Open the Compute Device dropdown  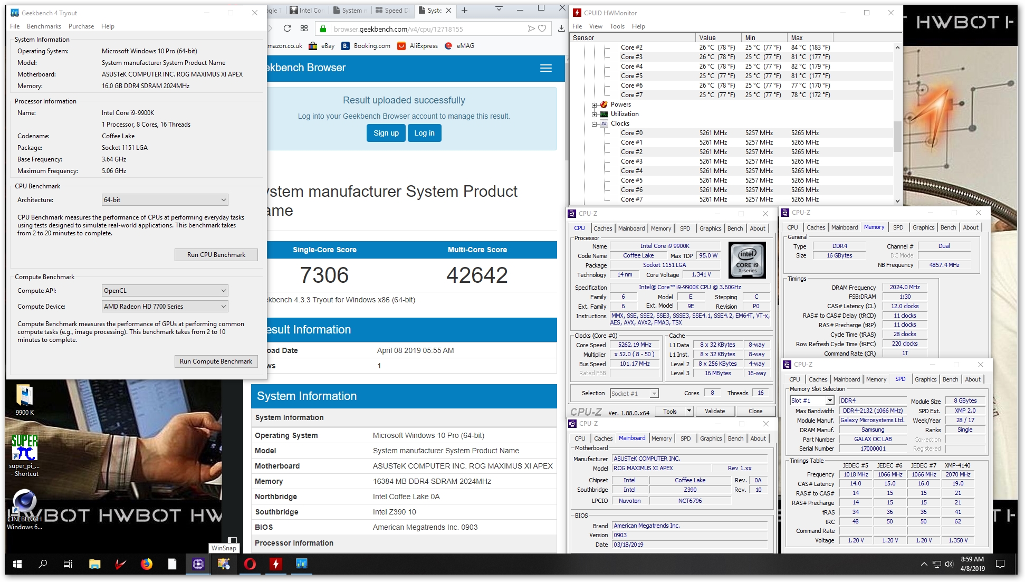tap(165, 307)
